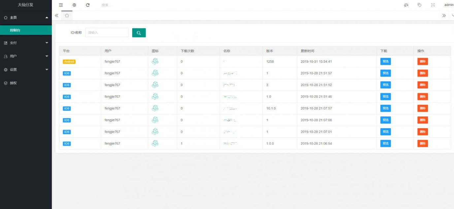Click the green search button
The height and width of the screenshot is (209, 454).
(139, 33)
